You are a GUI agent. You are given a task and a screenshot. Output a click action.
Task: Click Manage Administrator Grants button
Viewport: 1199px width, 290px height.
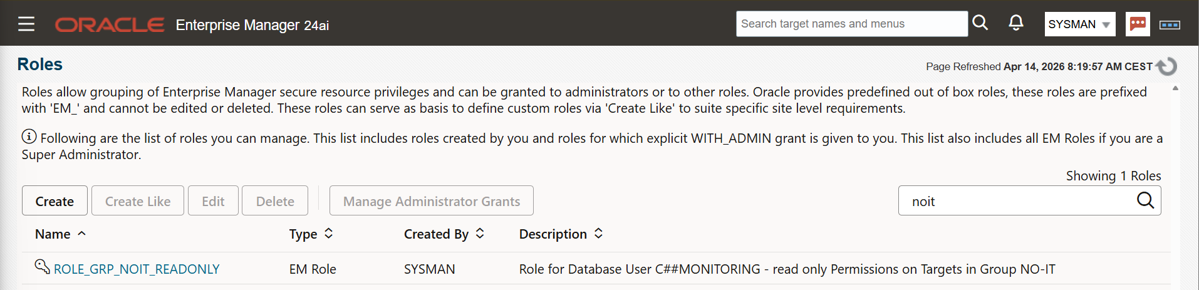[432, 200]
